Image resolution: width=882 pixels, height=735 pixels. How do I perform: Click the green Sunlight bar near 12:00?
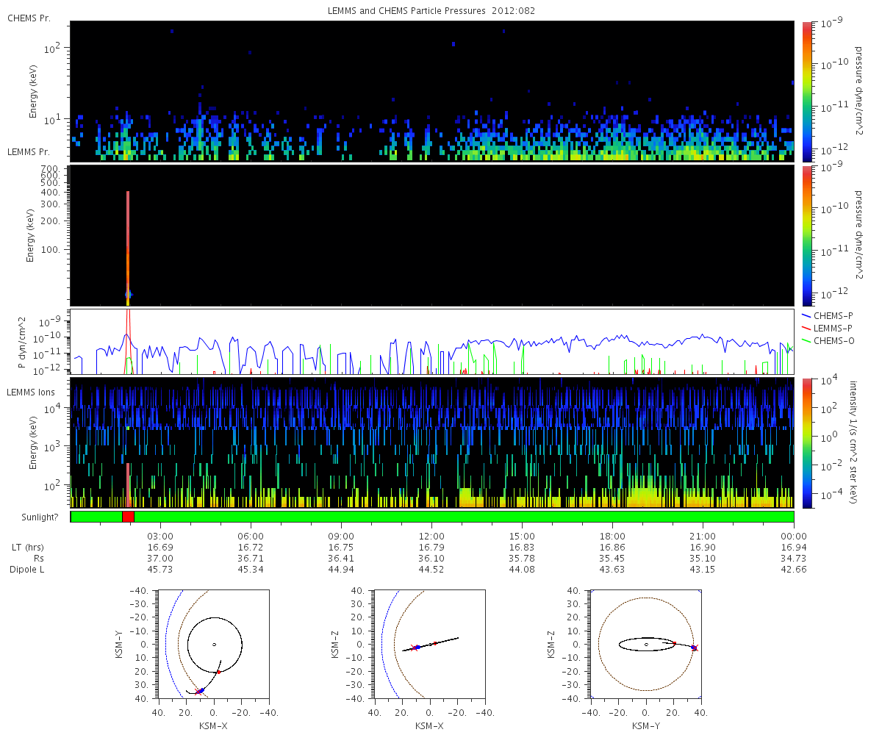coord(431,517)
